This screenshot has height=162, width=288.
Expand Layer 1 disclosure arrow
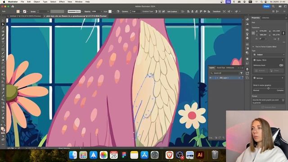coord(217,78)
